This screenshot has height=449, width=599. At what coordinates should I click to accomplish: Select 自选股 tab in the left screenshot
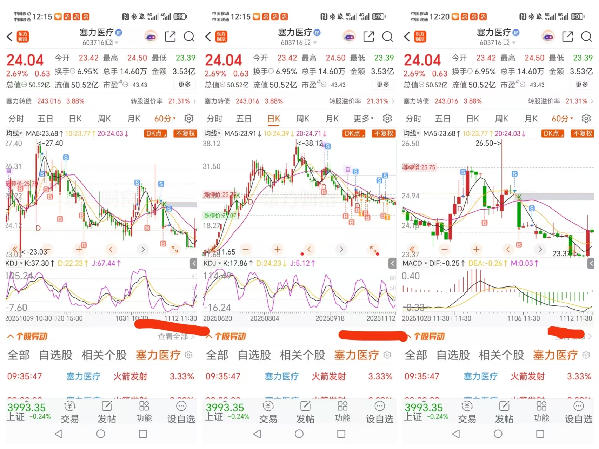(56, 355)
